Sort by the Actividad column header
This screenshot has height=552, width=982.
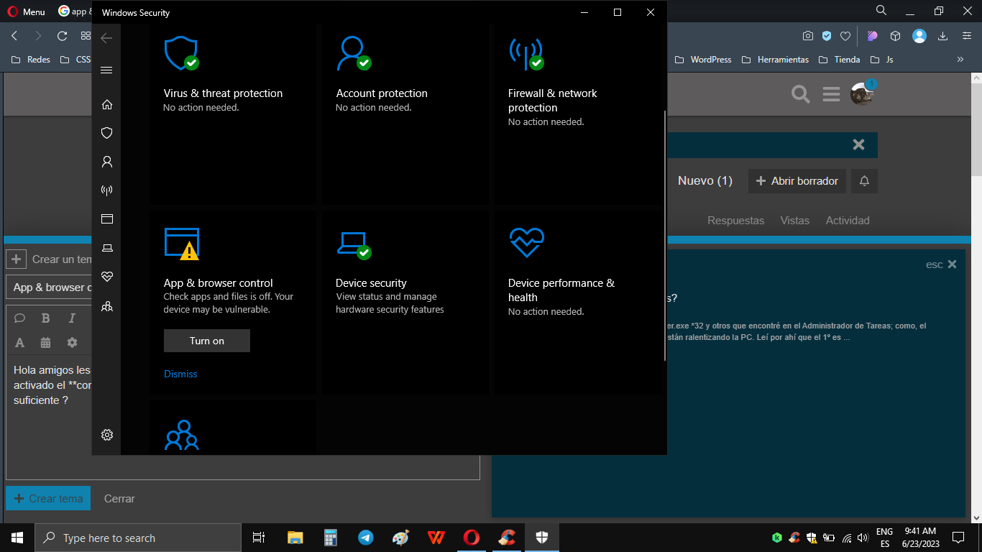pyautogui.click(x=848, y=221)
